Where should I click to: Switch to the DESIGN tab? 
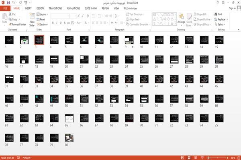click(x=40, y=8)
